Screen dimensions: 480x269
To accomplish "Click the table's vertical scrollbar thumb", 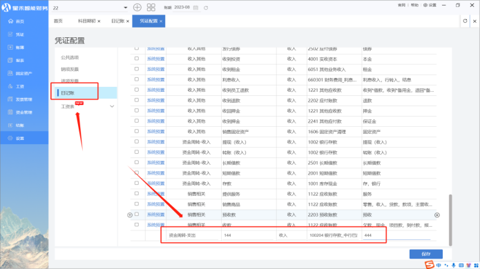I will pyautogui.click(x=450, y=220).
